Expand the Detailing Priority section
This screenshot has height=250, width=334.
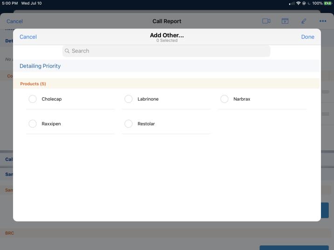coord(40,66)
